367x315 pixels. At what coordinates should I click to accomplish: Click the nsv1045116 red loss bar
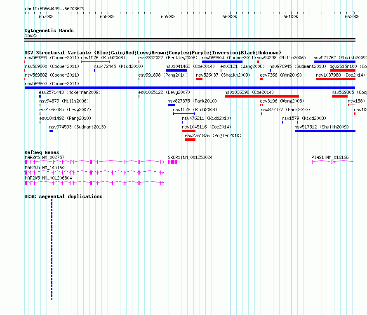[x=189, y=131]
